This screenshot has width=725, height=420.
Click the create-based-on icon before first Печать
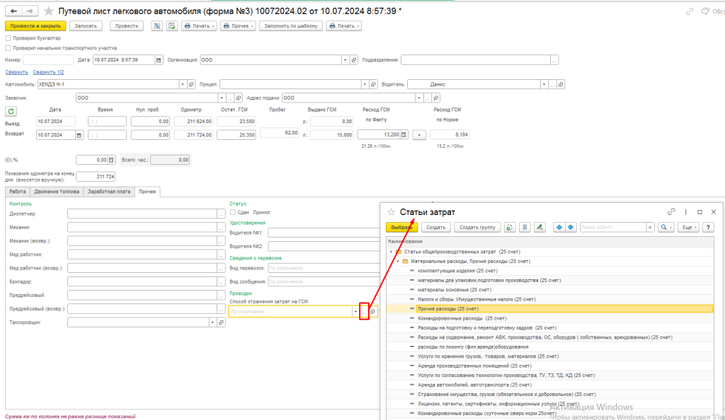(172, 26)
